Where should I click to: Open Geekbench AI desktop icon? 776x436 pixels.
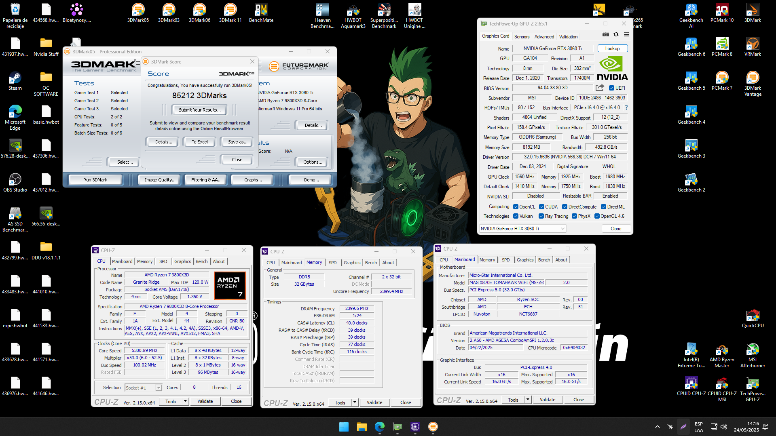(691, 16)
